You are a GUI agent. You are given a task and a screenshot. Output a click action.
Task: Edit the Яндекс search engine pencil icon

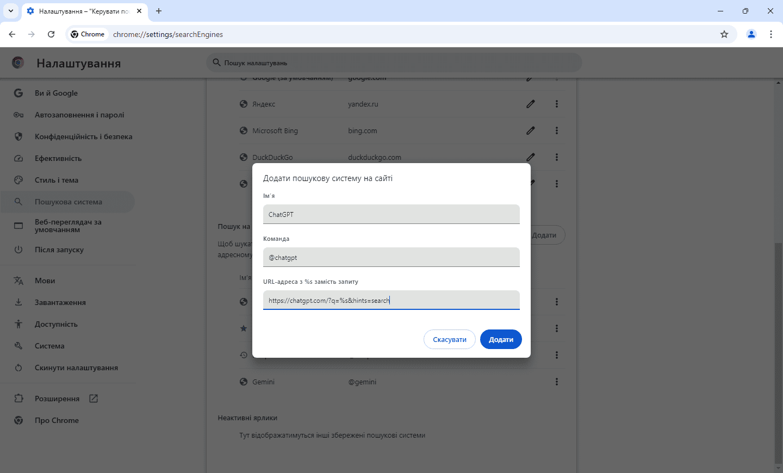click(531, 104)
